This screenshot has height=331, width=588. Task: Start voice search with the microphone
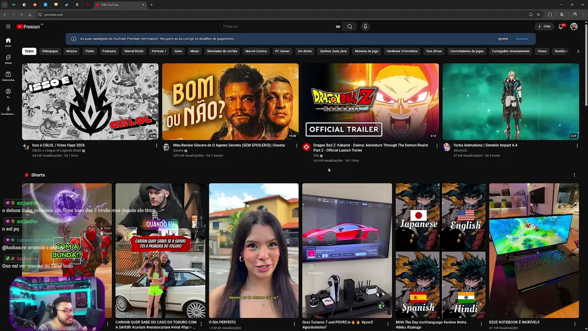point(365,27)
